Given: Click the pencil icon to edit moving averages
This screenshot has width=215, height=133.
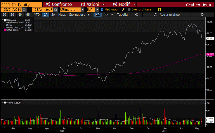Looking at the screenshot, I should 123,9.
